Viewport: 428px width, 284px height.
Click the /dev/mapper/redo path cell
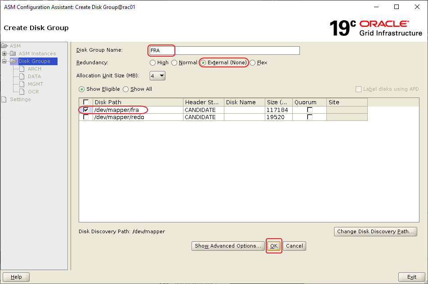click(138, 117)
